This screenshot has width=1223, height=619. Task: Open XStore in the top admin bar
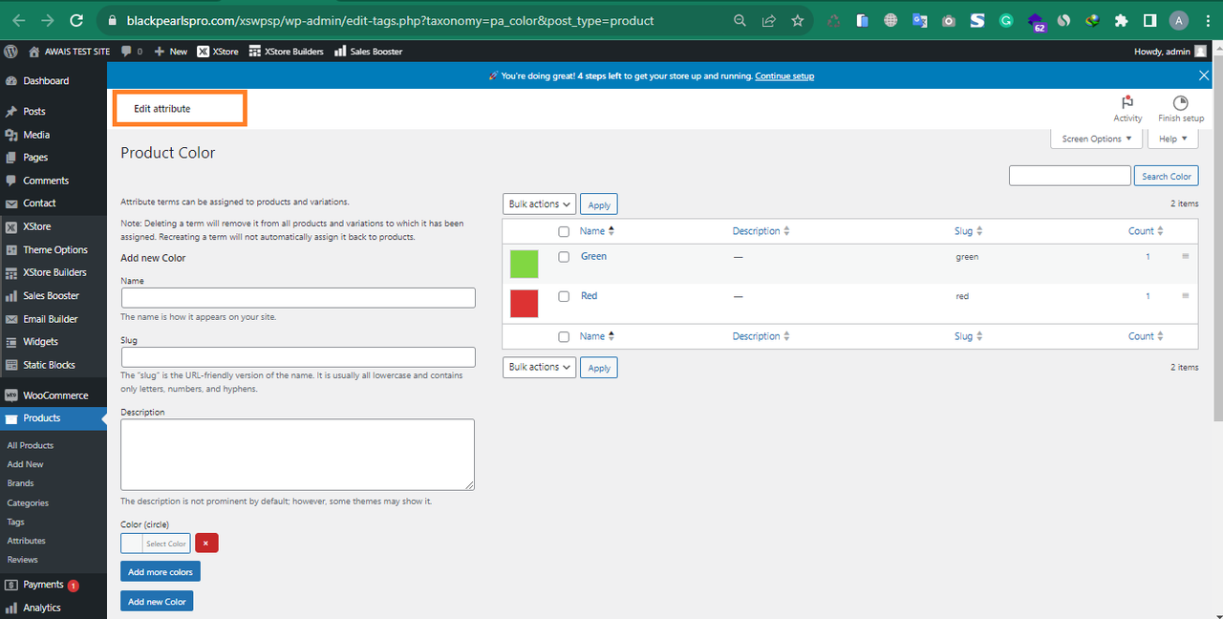pos(218,52)
